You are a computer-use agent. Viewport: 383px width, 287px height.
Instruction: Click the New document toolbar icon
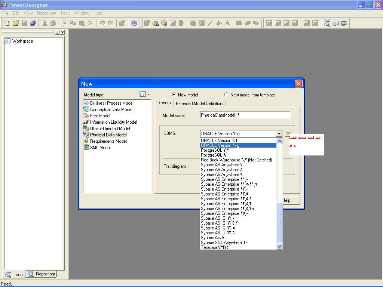tap(7, 23)
